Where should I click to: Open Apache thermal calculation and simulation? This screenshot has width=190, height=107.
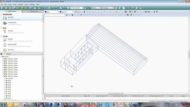point(10,39)
